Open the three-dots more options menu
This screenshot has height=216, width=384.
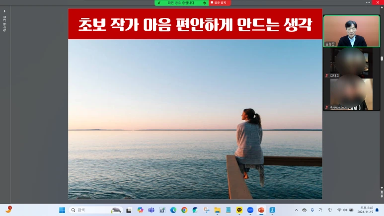tap(368, 2)
